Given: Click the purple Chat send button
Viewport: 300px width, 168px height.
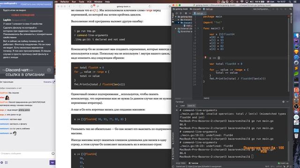Looking at the screenshot, I should point(52,162).
